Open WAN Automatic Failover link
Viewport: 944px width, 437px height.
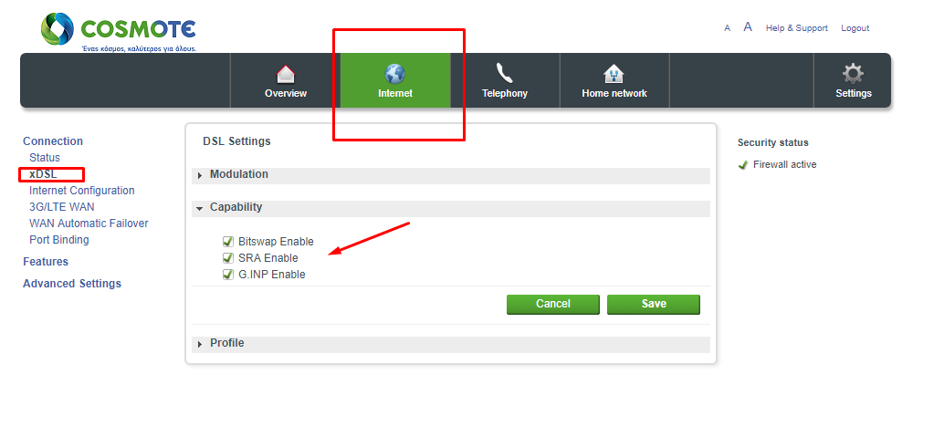tap(89, 224)
